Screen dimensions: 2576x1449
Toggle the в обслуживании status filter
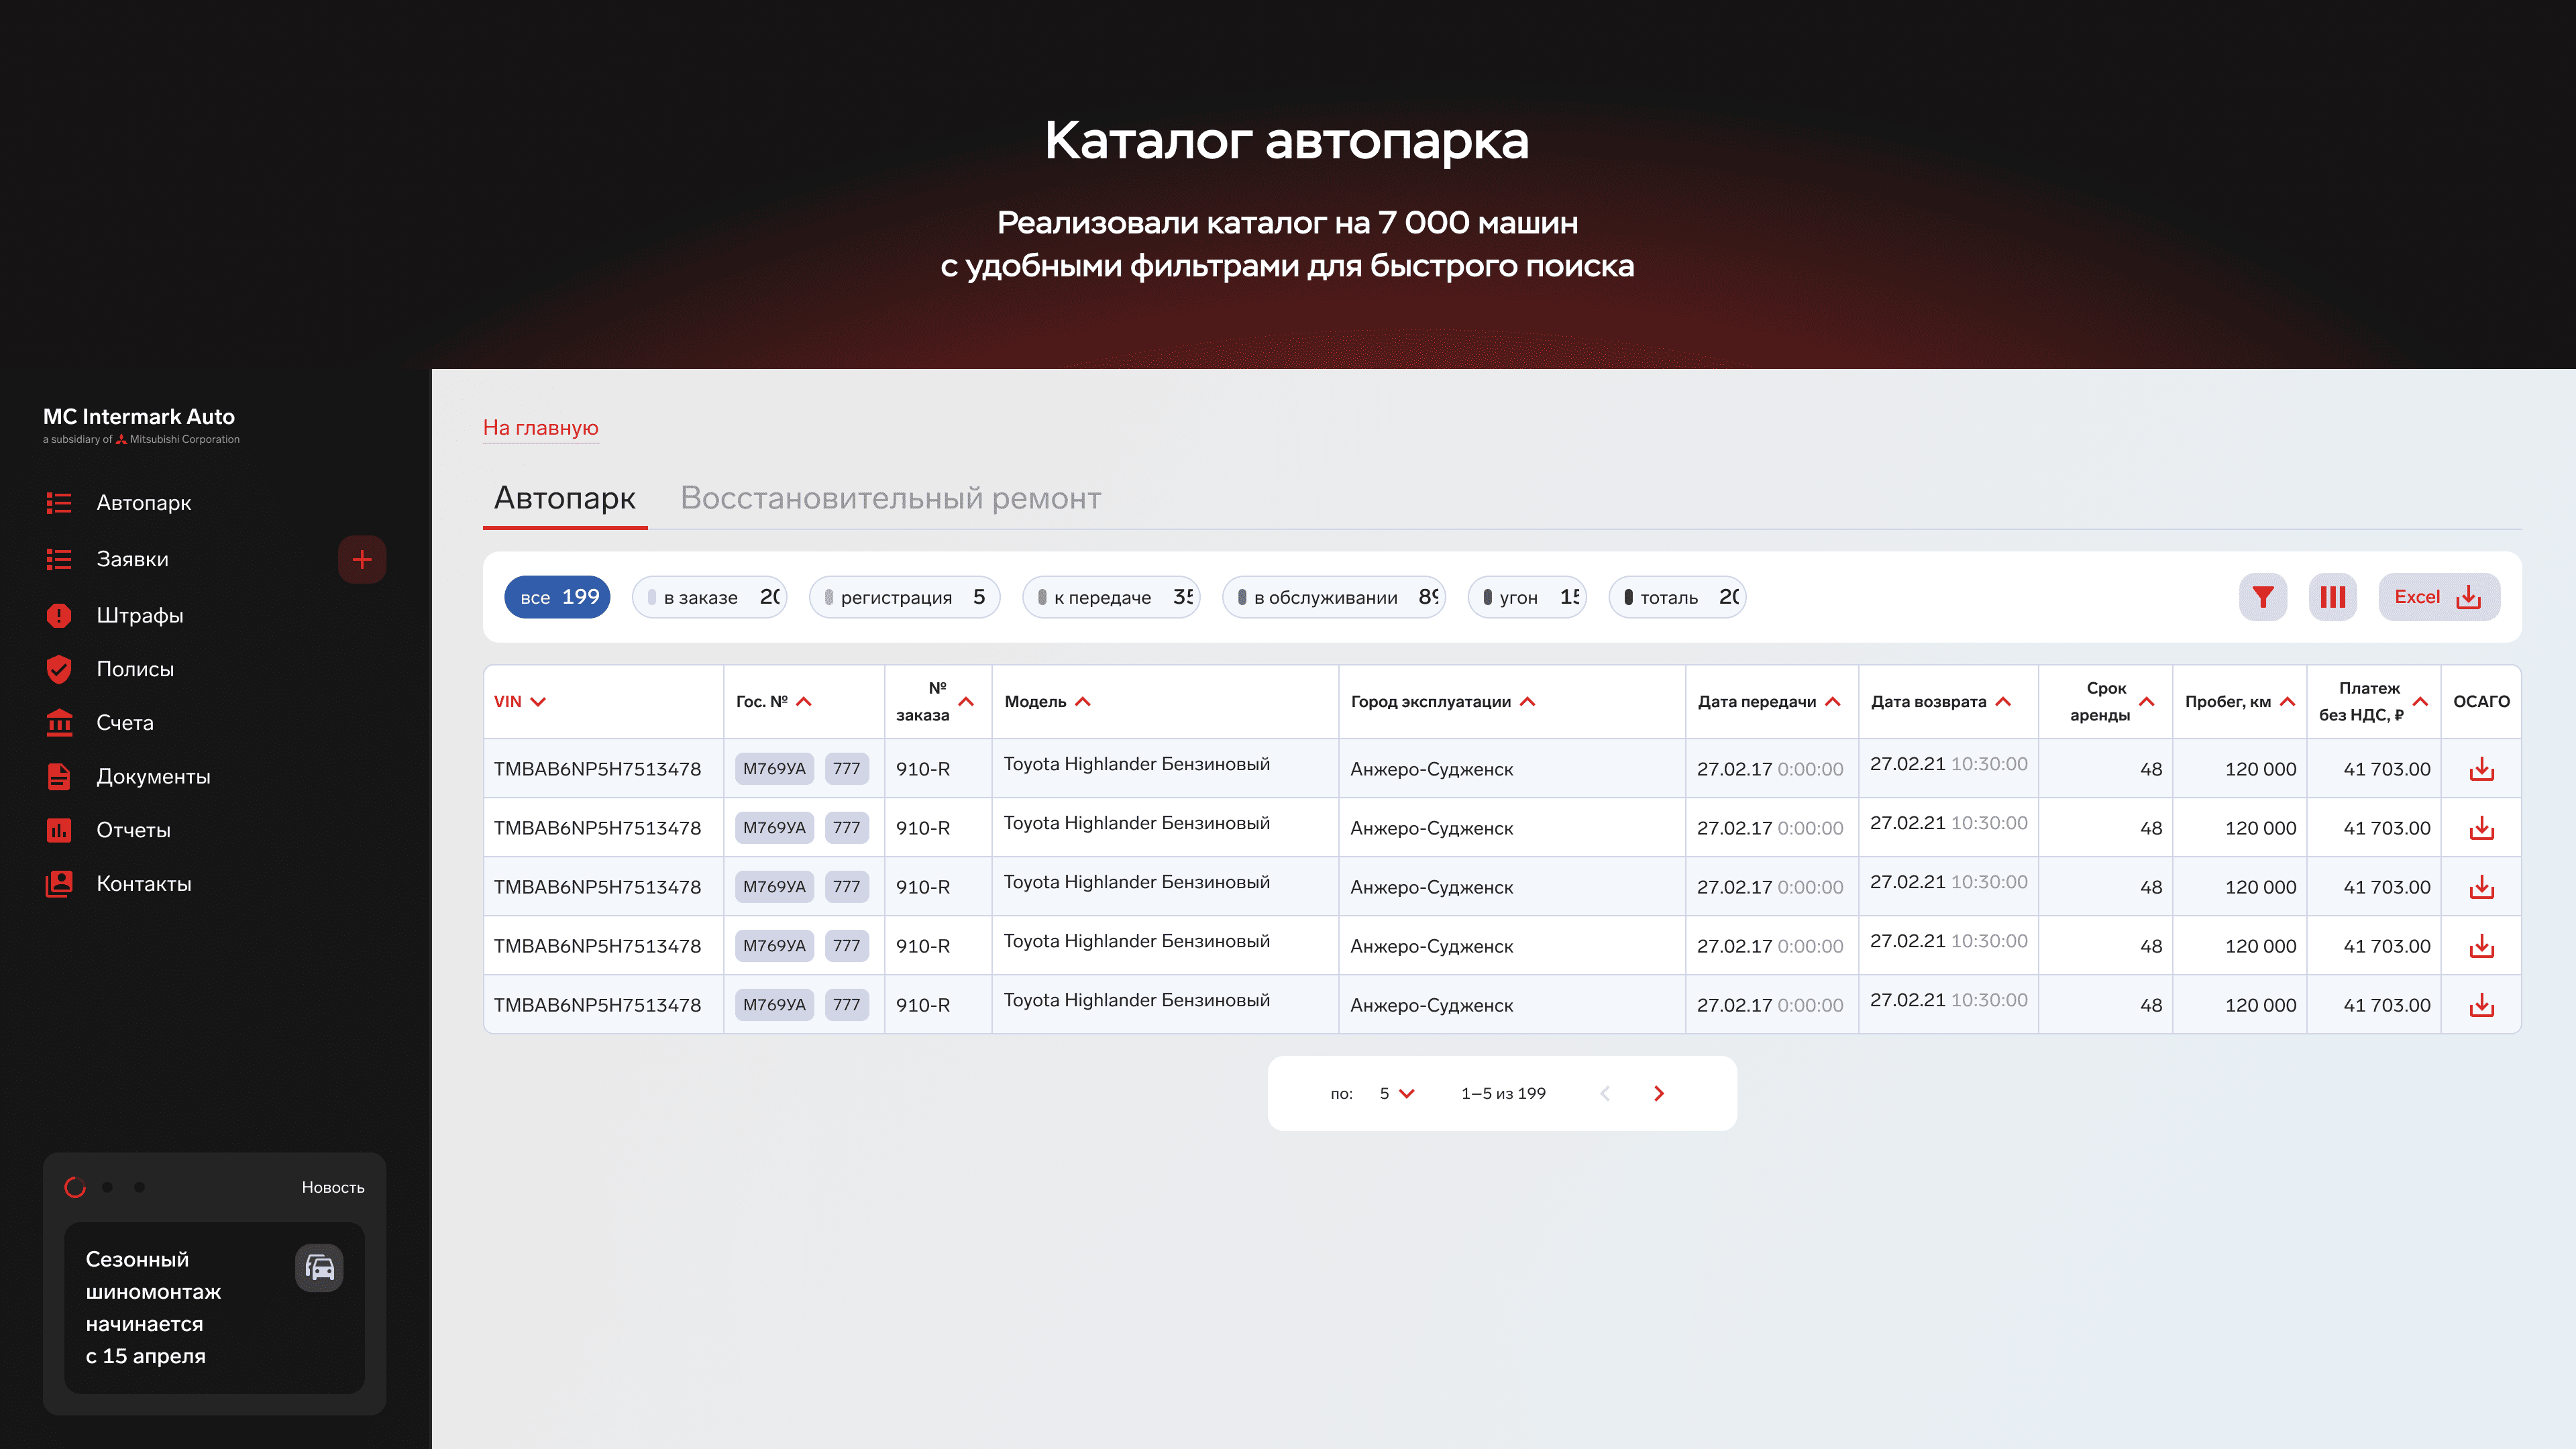pyautogui.click(x=1335, y=597)
